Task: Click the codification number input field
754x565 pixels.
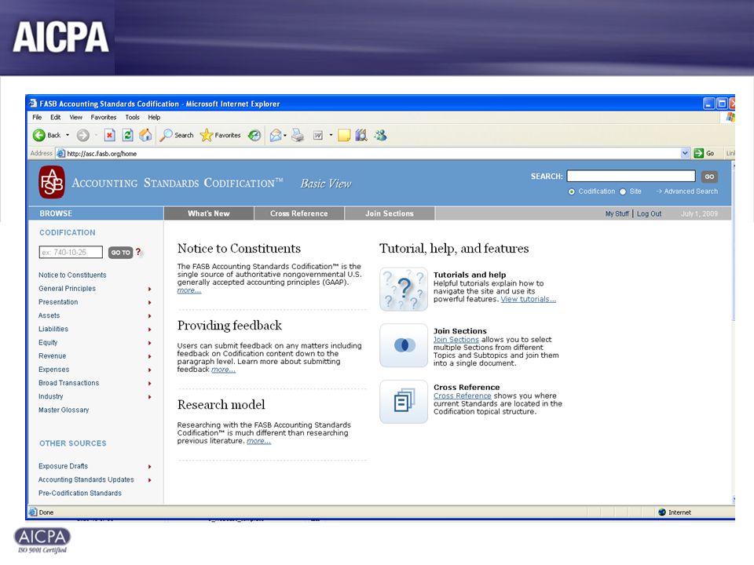Action: click(71, 252)
